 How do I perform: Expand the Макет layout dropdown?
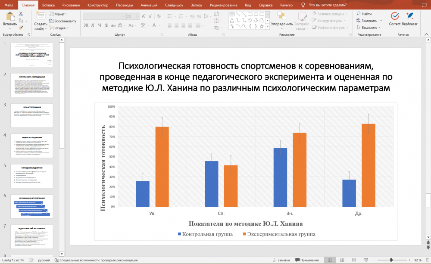(59, 14)
